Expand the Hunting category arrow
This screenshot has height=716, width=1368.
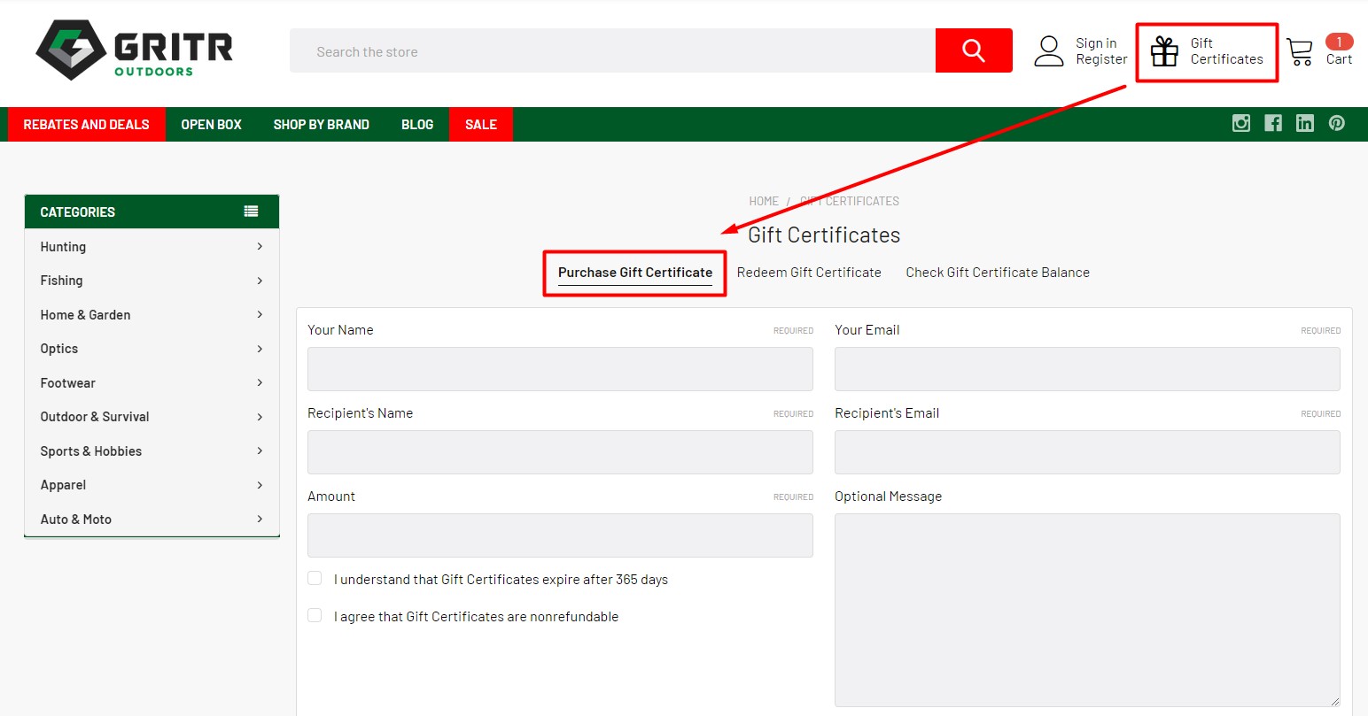click(x=260, y=247)
